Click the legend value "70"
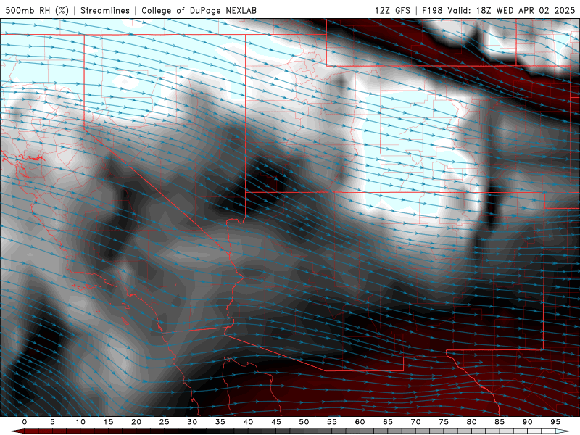 (415, 422)
